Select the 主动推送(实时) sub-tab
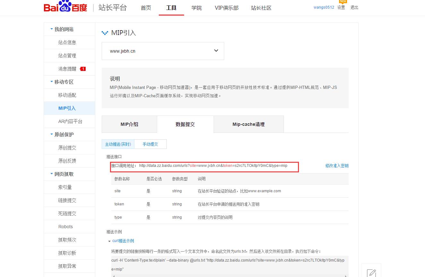The width and height of the screenshot is (425, 277). tap(118, 144)
